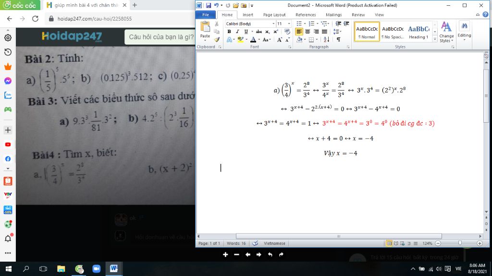This screenshot has height=276, width=492.
Task: Click the Sort A-Z icon
Action: 326,40
